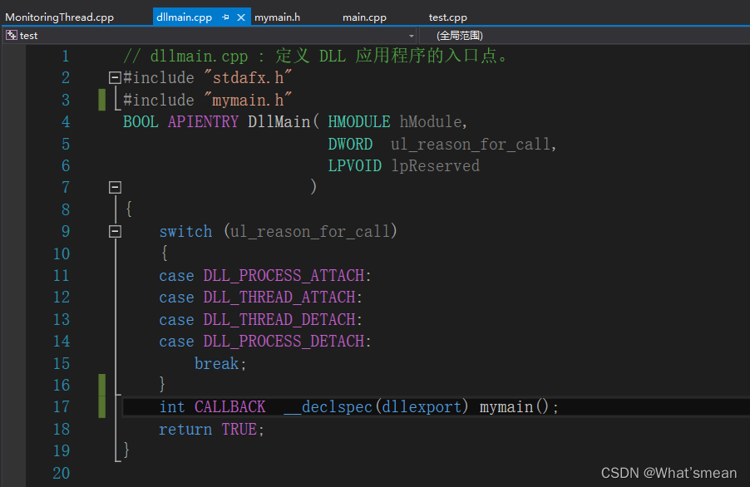The width and height of the screenshot is (750, 487).
Task: Click the switch keyword on line 9
Action: coord(185,231)
